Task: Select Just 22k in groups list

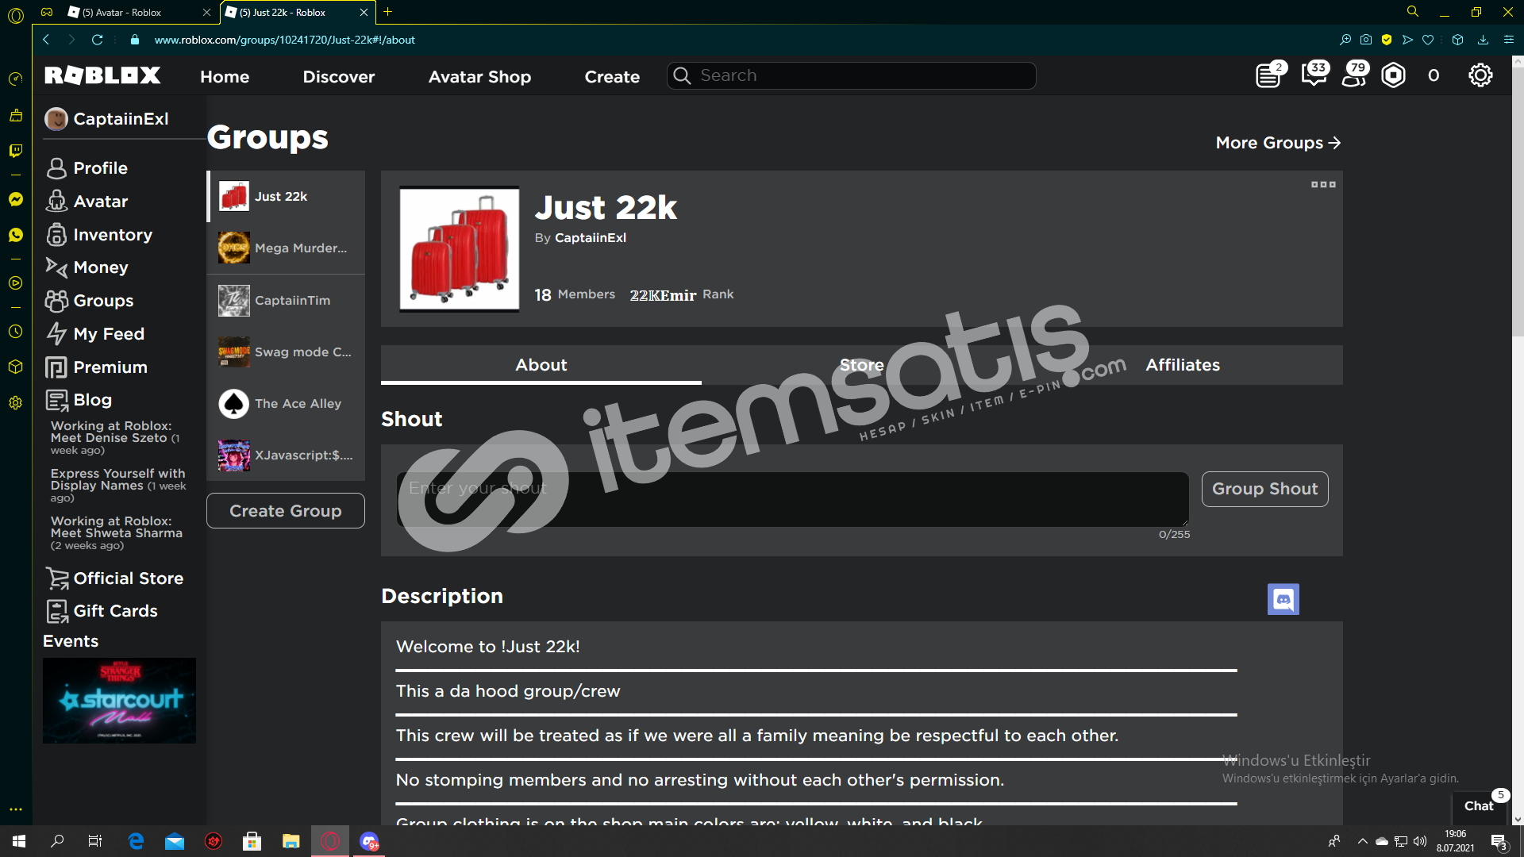Action: [x=286, y=197]
